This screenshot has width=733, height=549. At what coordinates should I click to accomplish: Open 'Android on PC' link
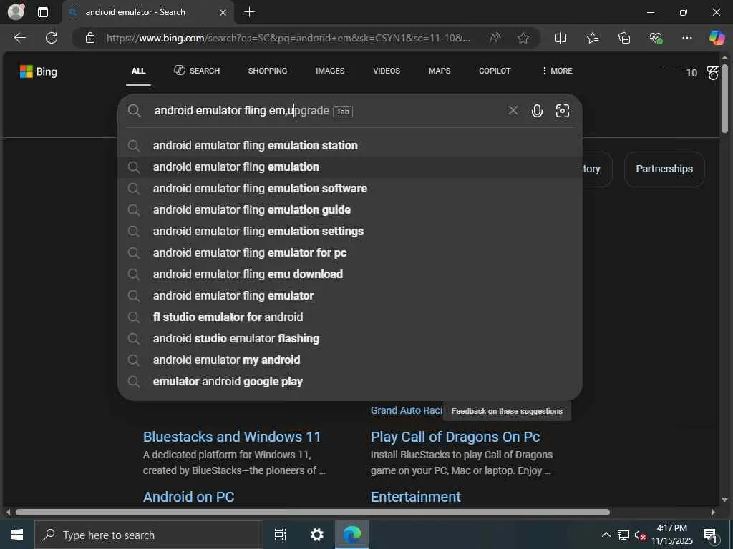pos(188,497)
